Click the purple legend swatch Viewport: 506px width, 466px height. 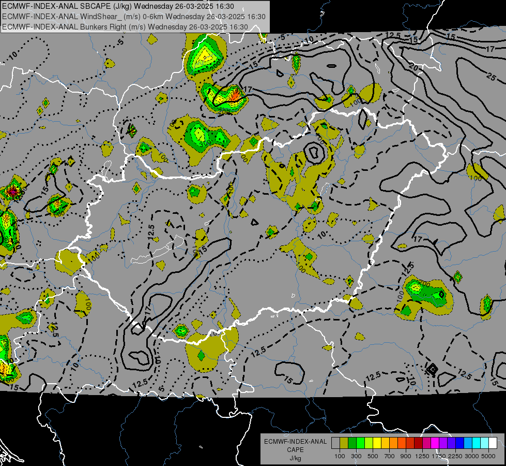click(x=443, y=443)
